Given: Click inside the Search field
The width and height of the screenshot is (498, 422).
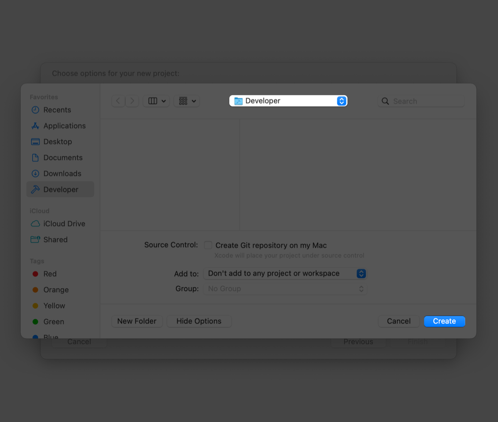Looking at the screenshot, I should [x=421, y=101].
